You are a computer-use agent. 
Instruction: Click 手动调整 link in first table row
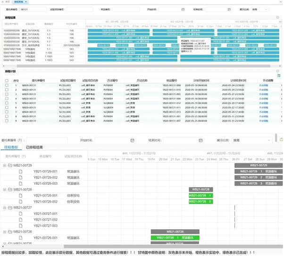[x=264, y=85]
